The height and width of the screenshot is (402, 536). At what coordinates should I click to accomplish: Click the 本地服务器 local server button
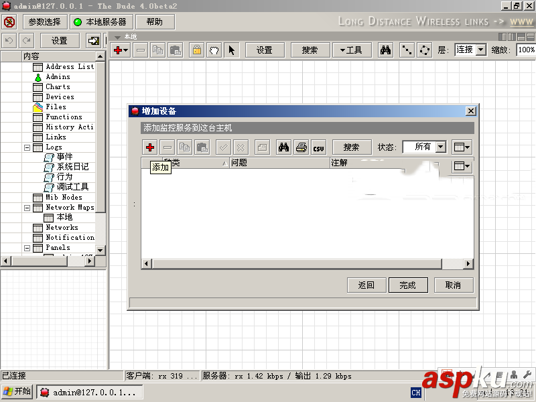[x=101, y=22]
